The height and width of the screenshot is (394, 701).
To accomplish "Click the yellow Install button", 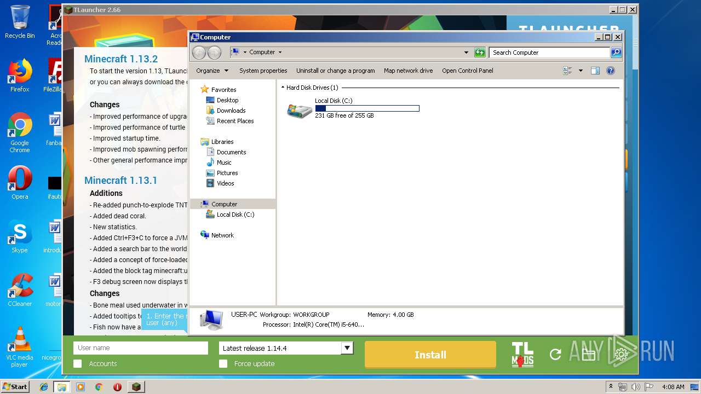I will coord(430,355).
